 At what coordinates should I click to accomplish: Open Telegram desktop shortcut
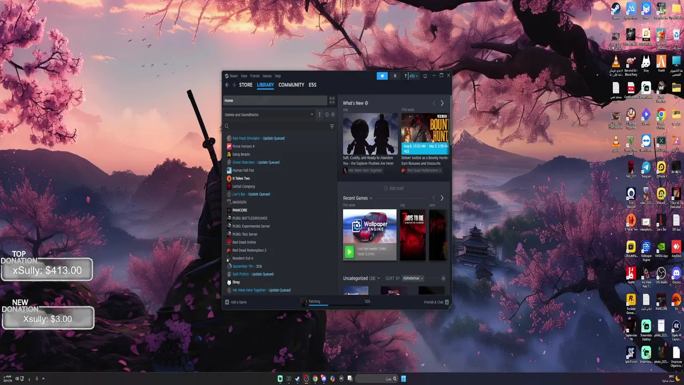pyautogui.click(x=646, y=170)
